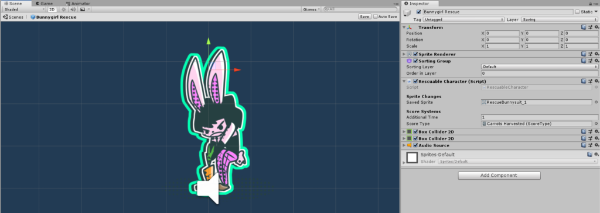Viewport: 600px width, 213px height.
Task: Click the Save prefab button
Action: pyautogui.click(x=364, y=17)
